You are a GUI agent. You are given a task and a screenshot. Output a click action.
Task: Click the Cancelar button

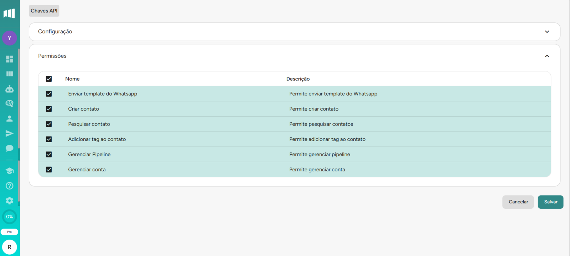pos(518,202)
